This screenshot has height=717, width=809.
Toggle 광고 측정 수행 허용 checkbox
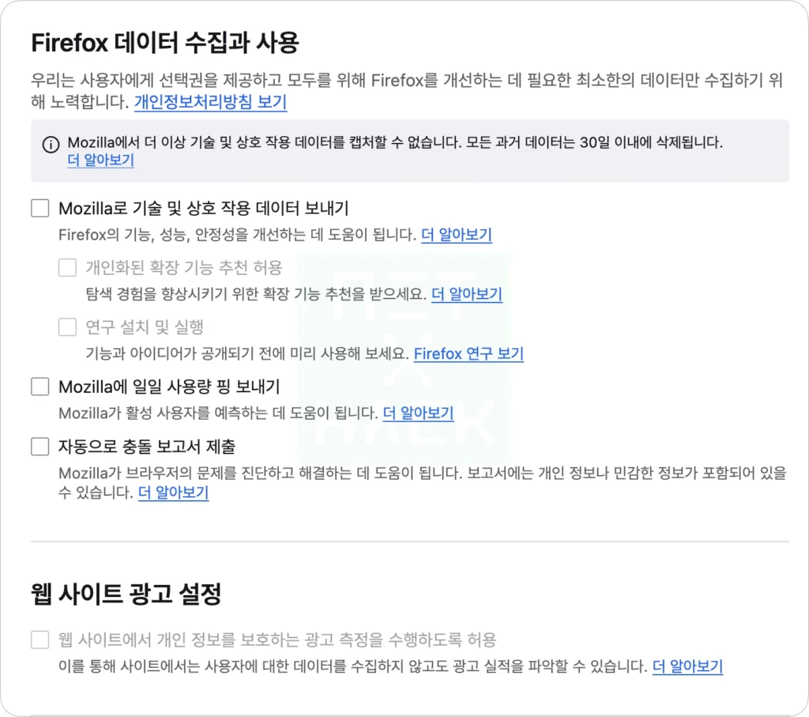pos(40,640)
